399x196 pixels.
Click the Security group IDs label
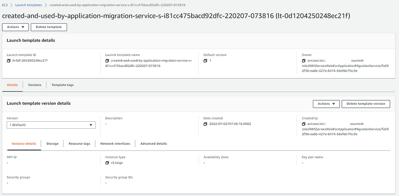(x=119, y=177)
